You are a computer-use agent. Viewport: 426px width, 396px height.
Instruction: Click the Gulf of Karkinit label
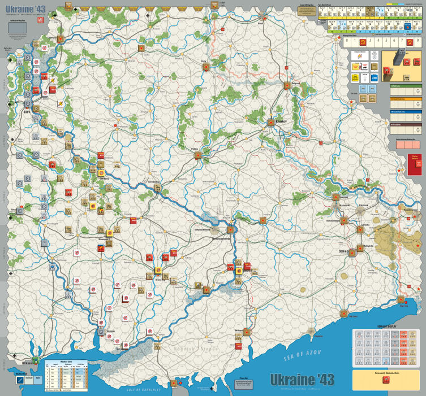[144, 390]
